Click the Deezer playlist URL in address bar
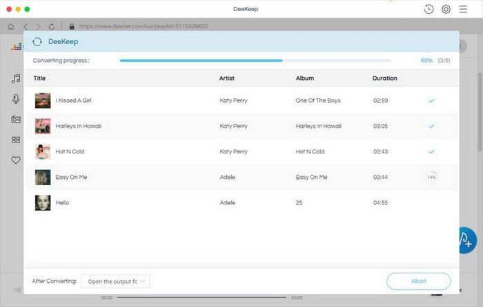483x307 pixels. pos(144,26)
